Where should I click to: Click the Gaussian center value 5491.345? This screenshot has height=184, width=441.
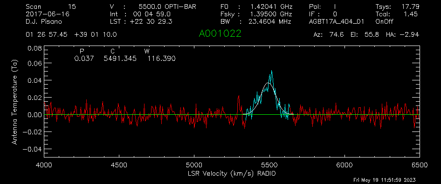pos(120,59)
